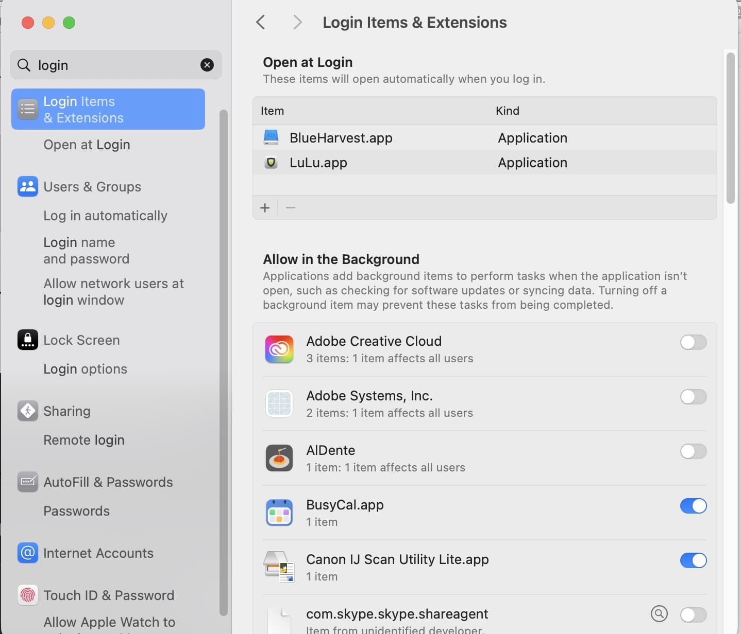Viewport: 741px width, 634px height.
Task: Click the Login Items & Extensions list icon
Action: tap(28, 109)
